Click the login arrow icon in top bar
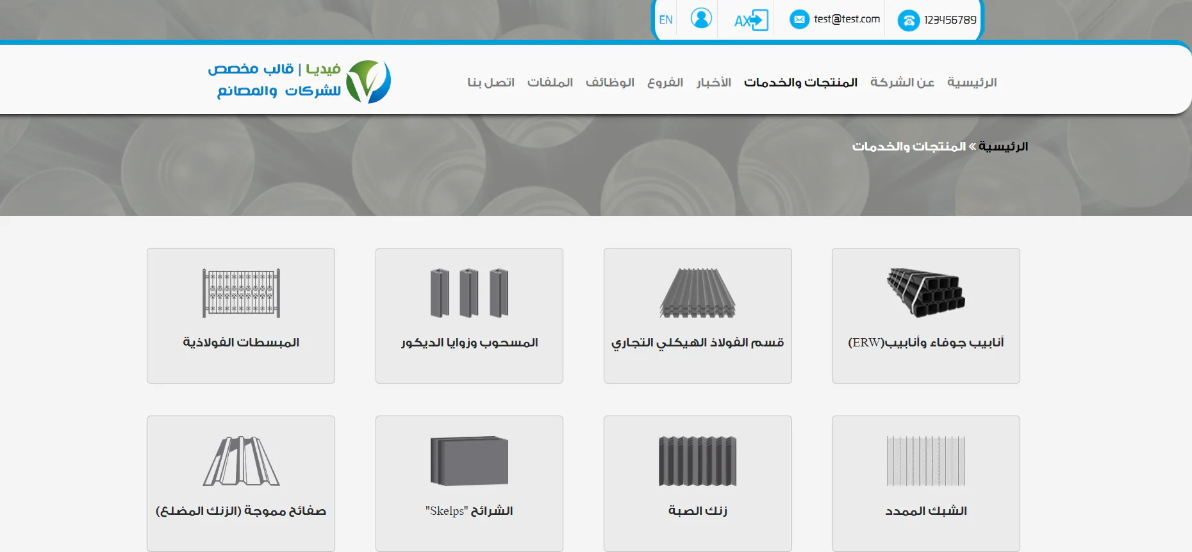Image resolution: width=1192 pixels, height=552 pixels. (x=751, y=20)
